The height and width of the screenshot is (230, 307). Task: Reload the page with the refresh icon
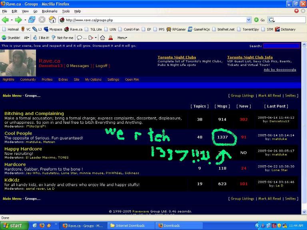[x=32, y=20]
